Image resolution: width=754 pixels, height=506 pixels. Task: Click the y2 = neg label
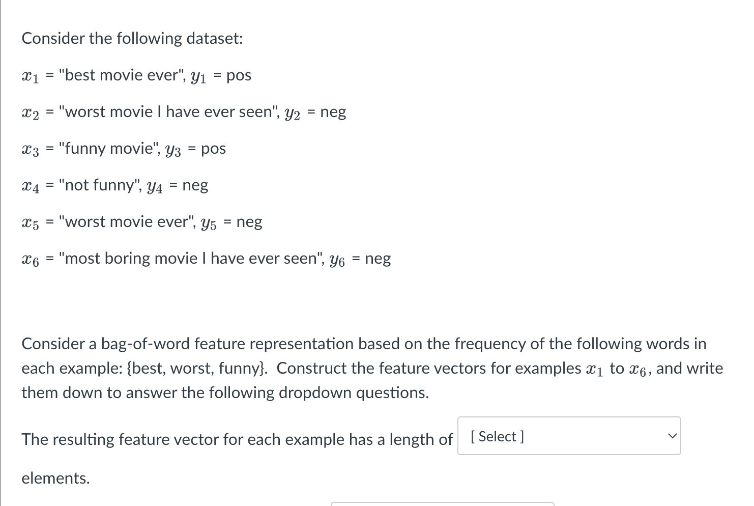315,113
